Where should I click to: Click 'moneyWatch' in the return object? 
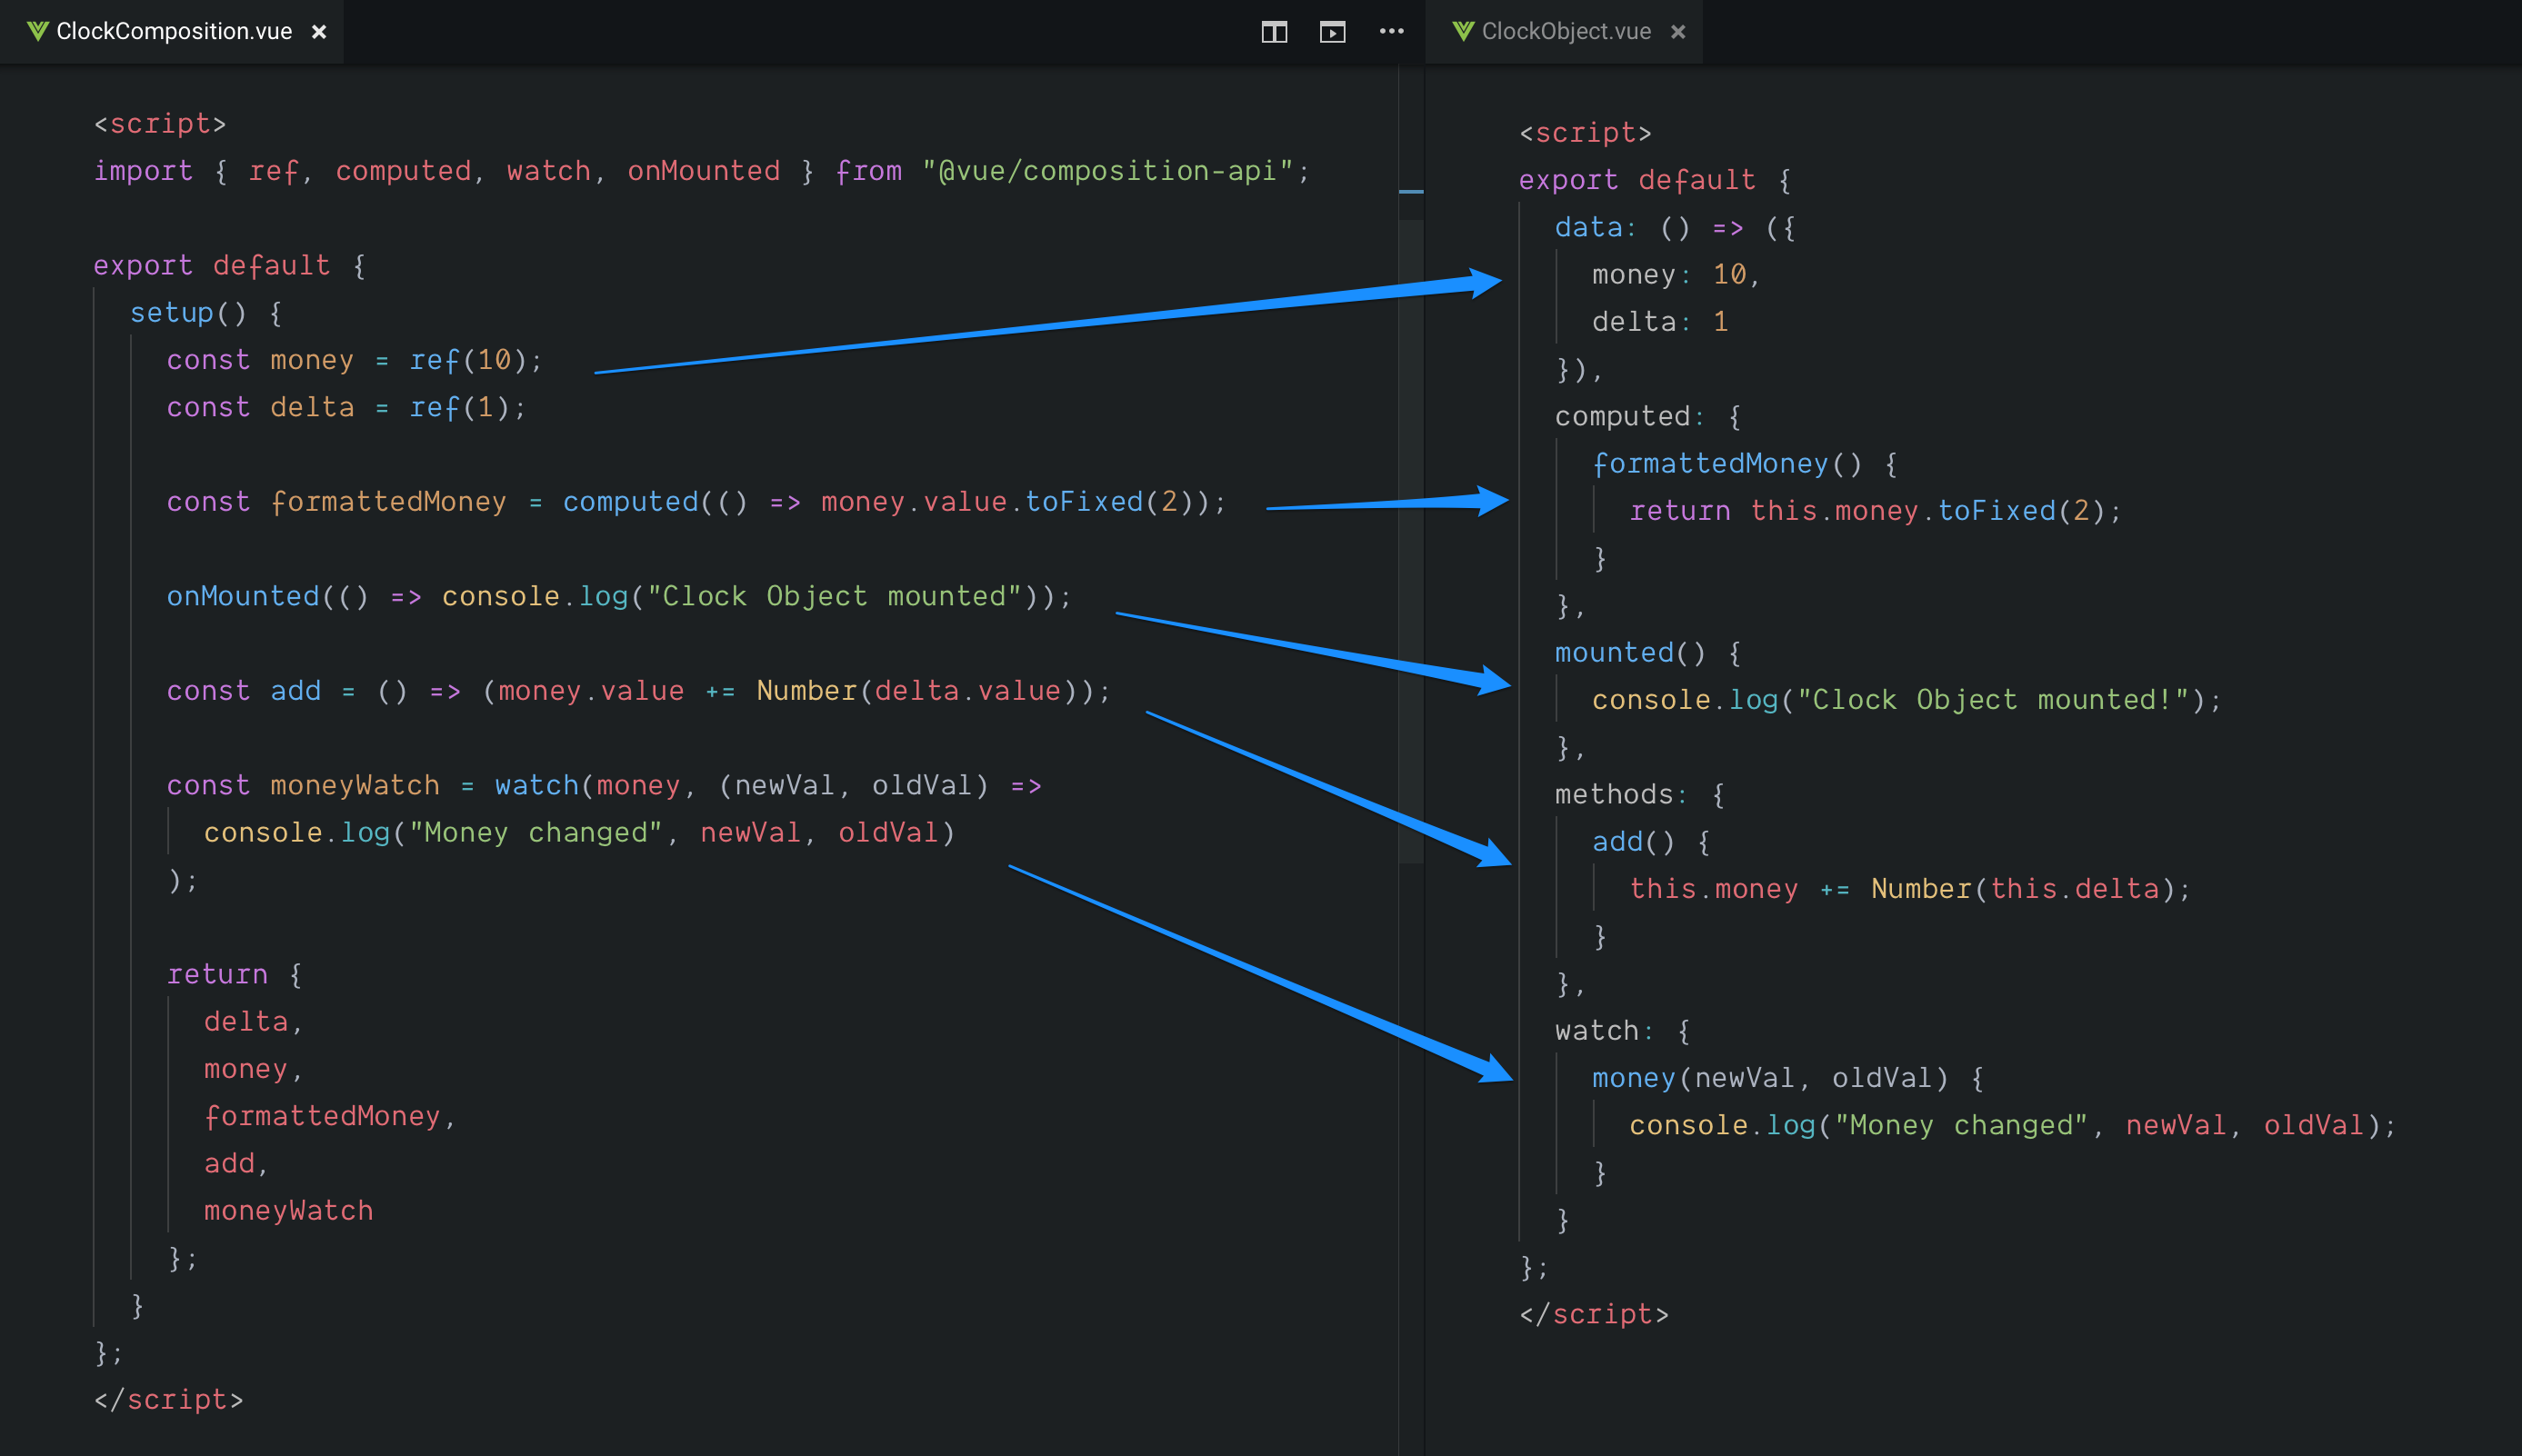point(288,1211)
